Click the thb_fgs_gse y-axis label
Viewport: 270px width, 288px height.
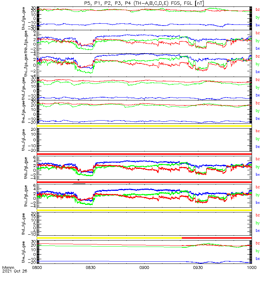click(x=26, y=41)
